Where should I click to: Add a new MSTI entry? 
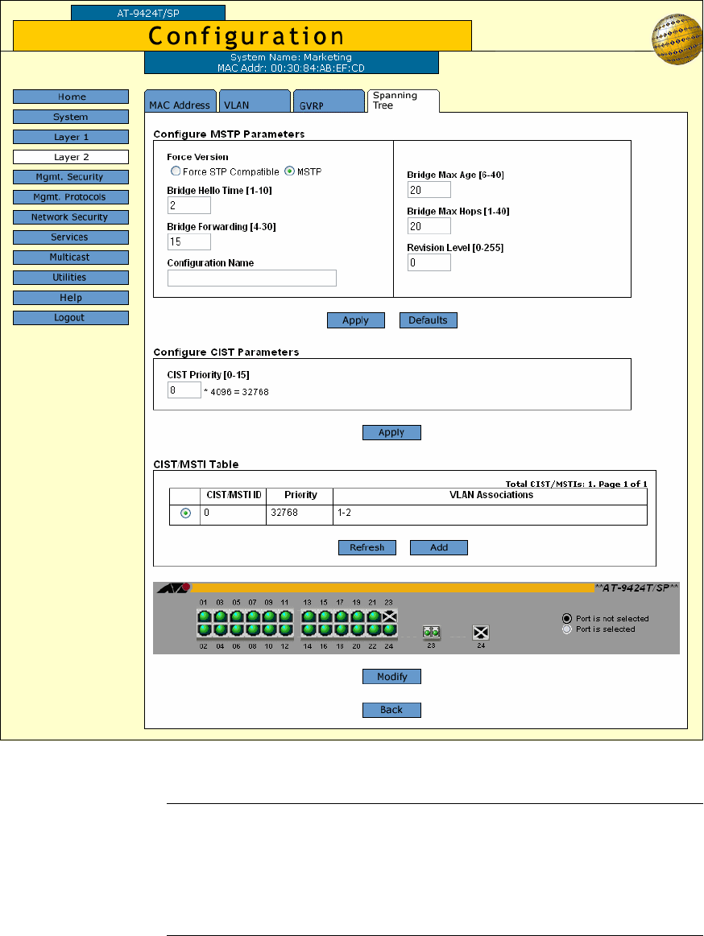(439, 548)
